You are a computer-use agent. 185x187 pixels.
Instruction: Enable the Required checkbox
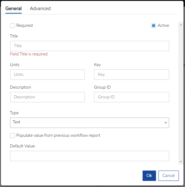click(x=13, y=26)
